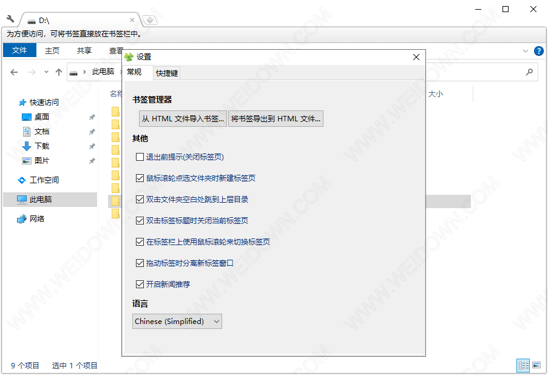Screen dimensions: 548x375
Task: Switch to details view icon in status bar
Action: (523, 365)
